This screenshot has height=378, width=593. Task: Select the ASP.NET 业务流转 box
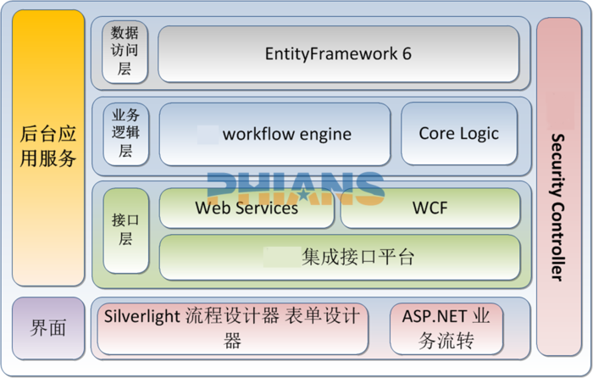(446, 329)
